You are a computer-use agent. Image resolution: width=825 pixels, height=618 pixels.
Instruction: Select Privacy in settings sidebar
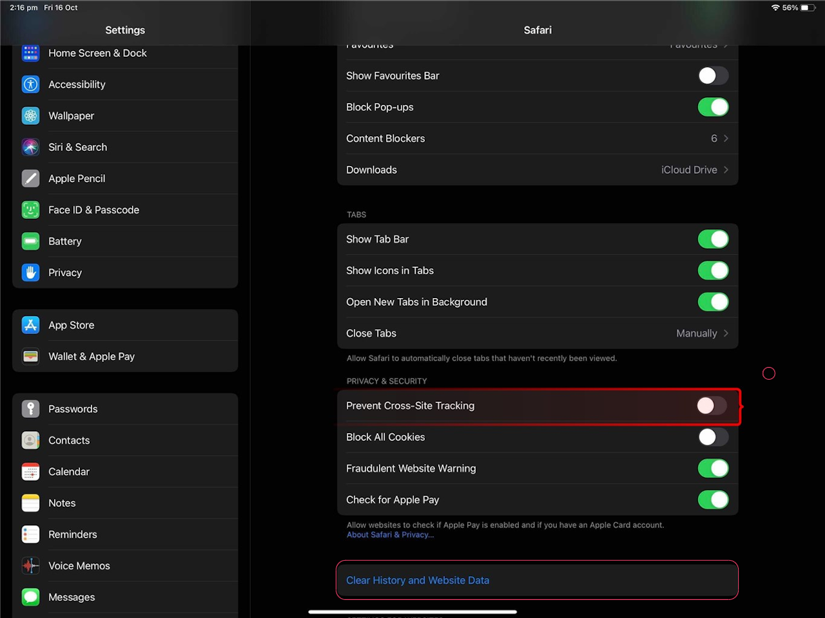[x=65, y=273]
